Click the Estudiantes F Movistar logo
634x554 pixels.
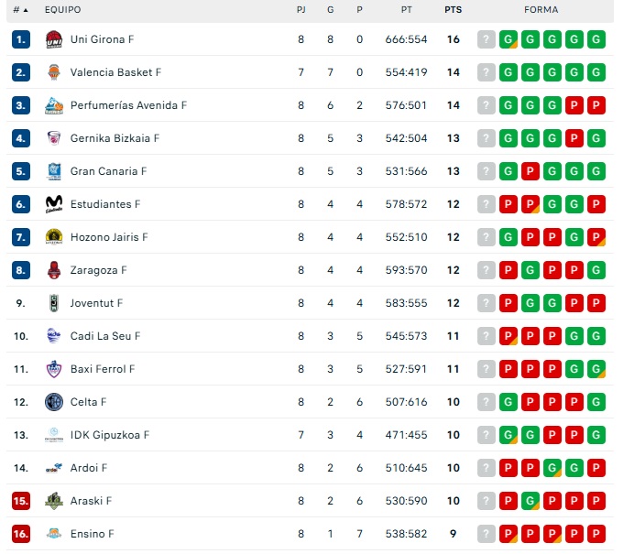point(53,204)
